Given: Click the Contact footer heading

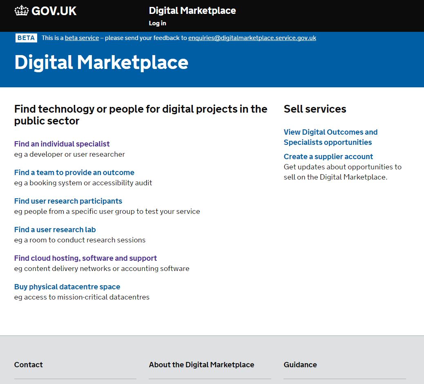Looking at the screenshot, I should pos(29,364).
